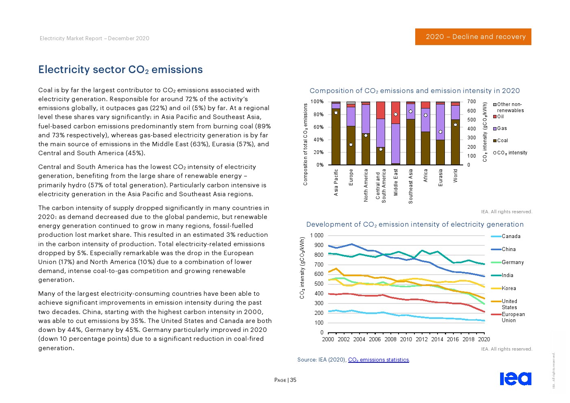Screen dimensions: 570x403
Task: Click the 'Electricity Market Report – December 2020' header
Action: pyautogui.click(x=94, y=38)
